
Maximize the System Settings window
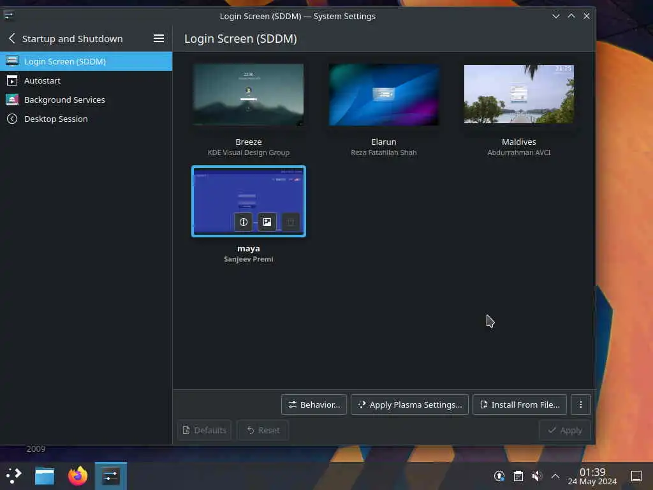(x=571, y=16)
